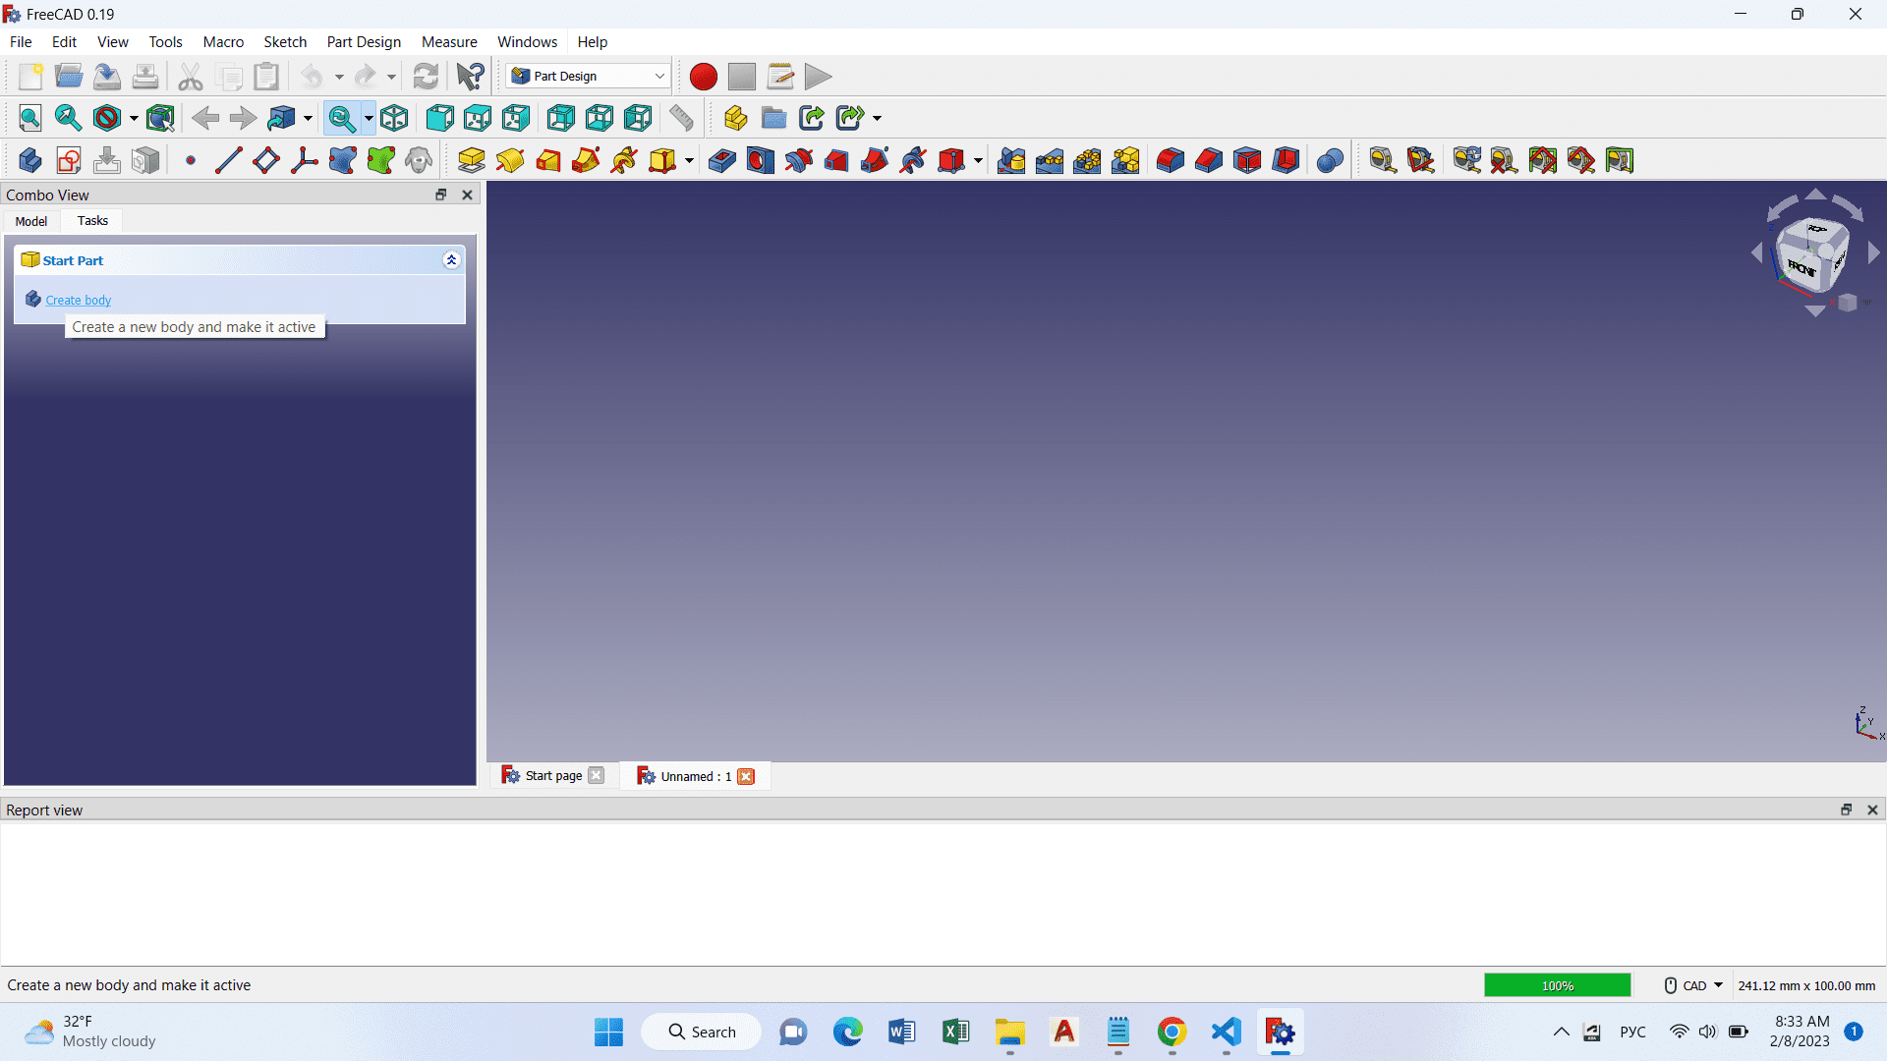Start macro recording with the red button
The width and height of the screenshot is (1887, 1061).
[703, 77]
